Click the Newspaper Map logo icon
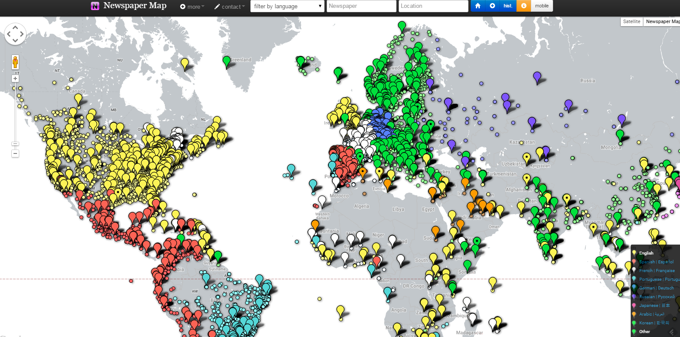680x337 pixels. coord(95,6)
